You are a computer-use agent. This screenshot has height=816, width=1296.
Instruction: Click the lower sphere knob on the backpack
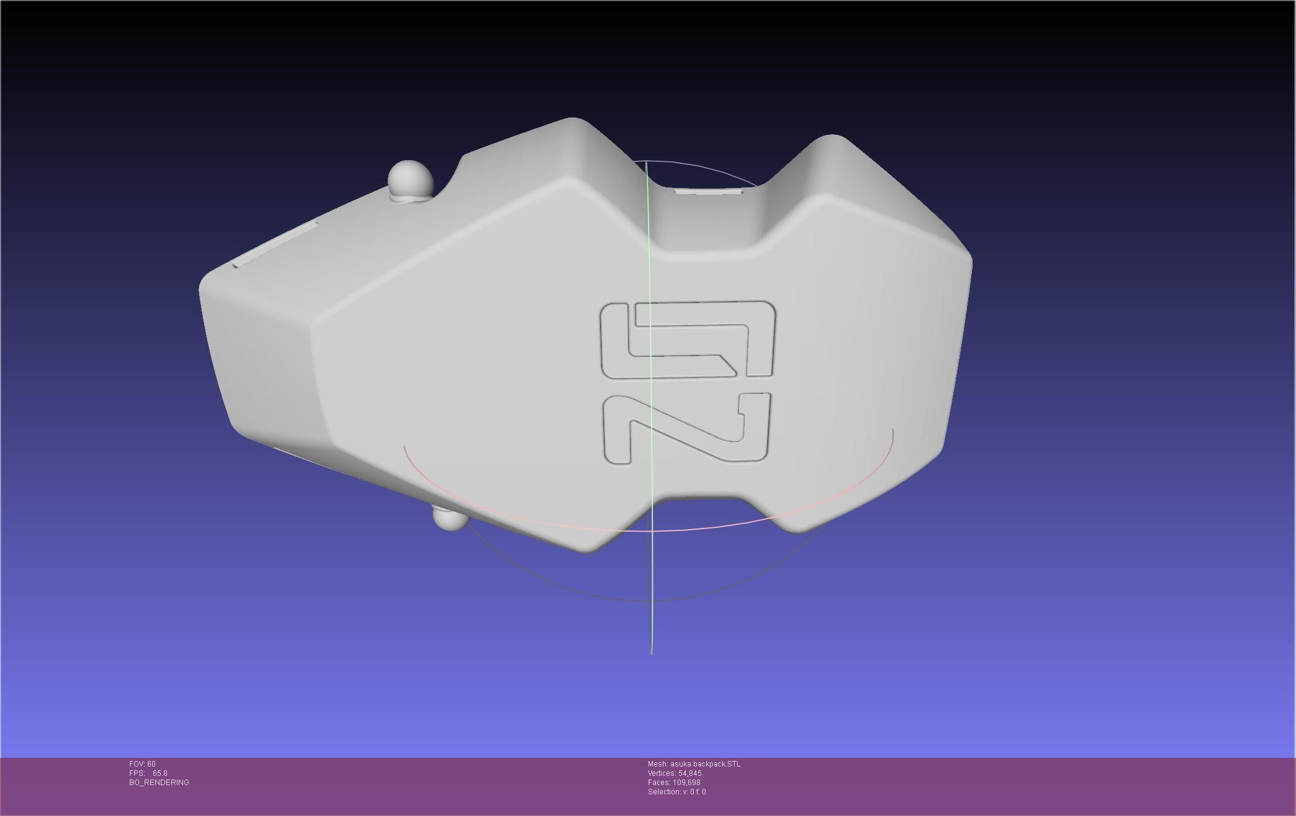click(450, 518)
